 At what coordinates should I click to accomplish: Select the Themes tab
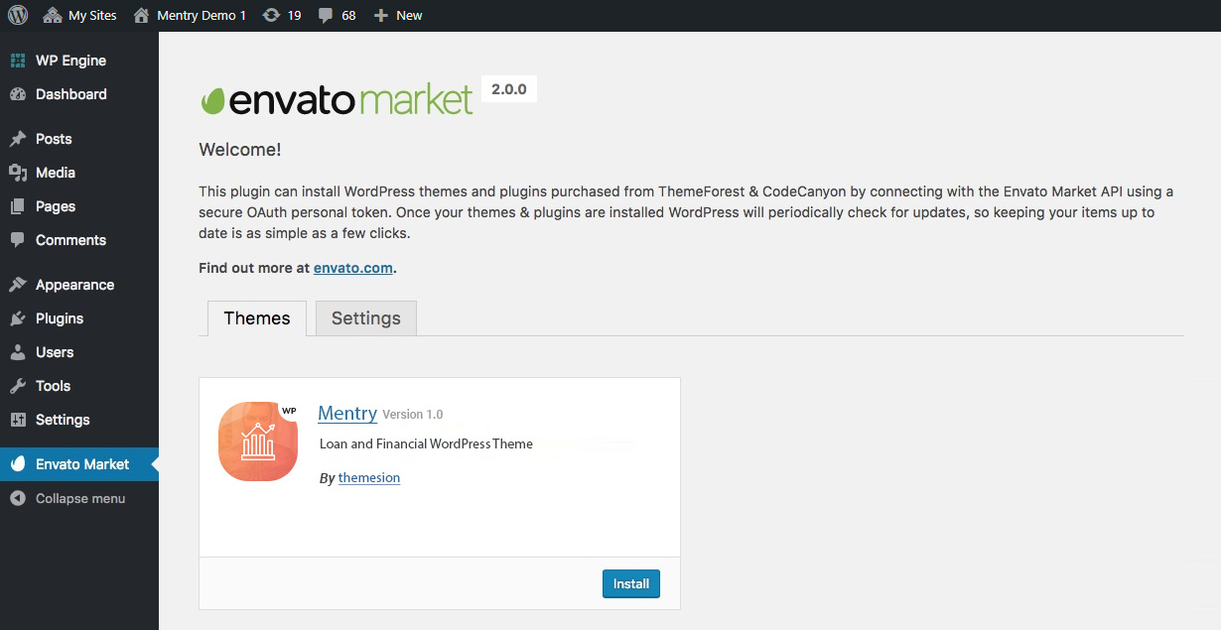[257, 318]
